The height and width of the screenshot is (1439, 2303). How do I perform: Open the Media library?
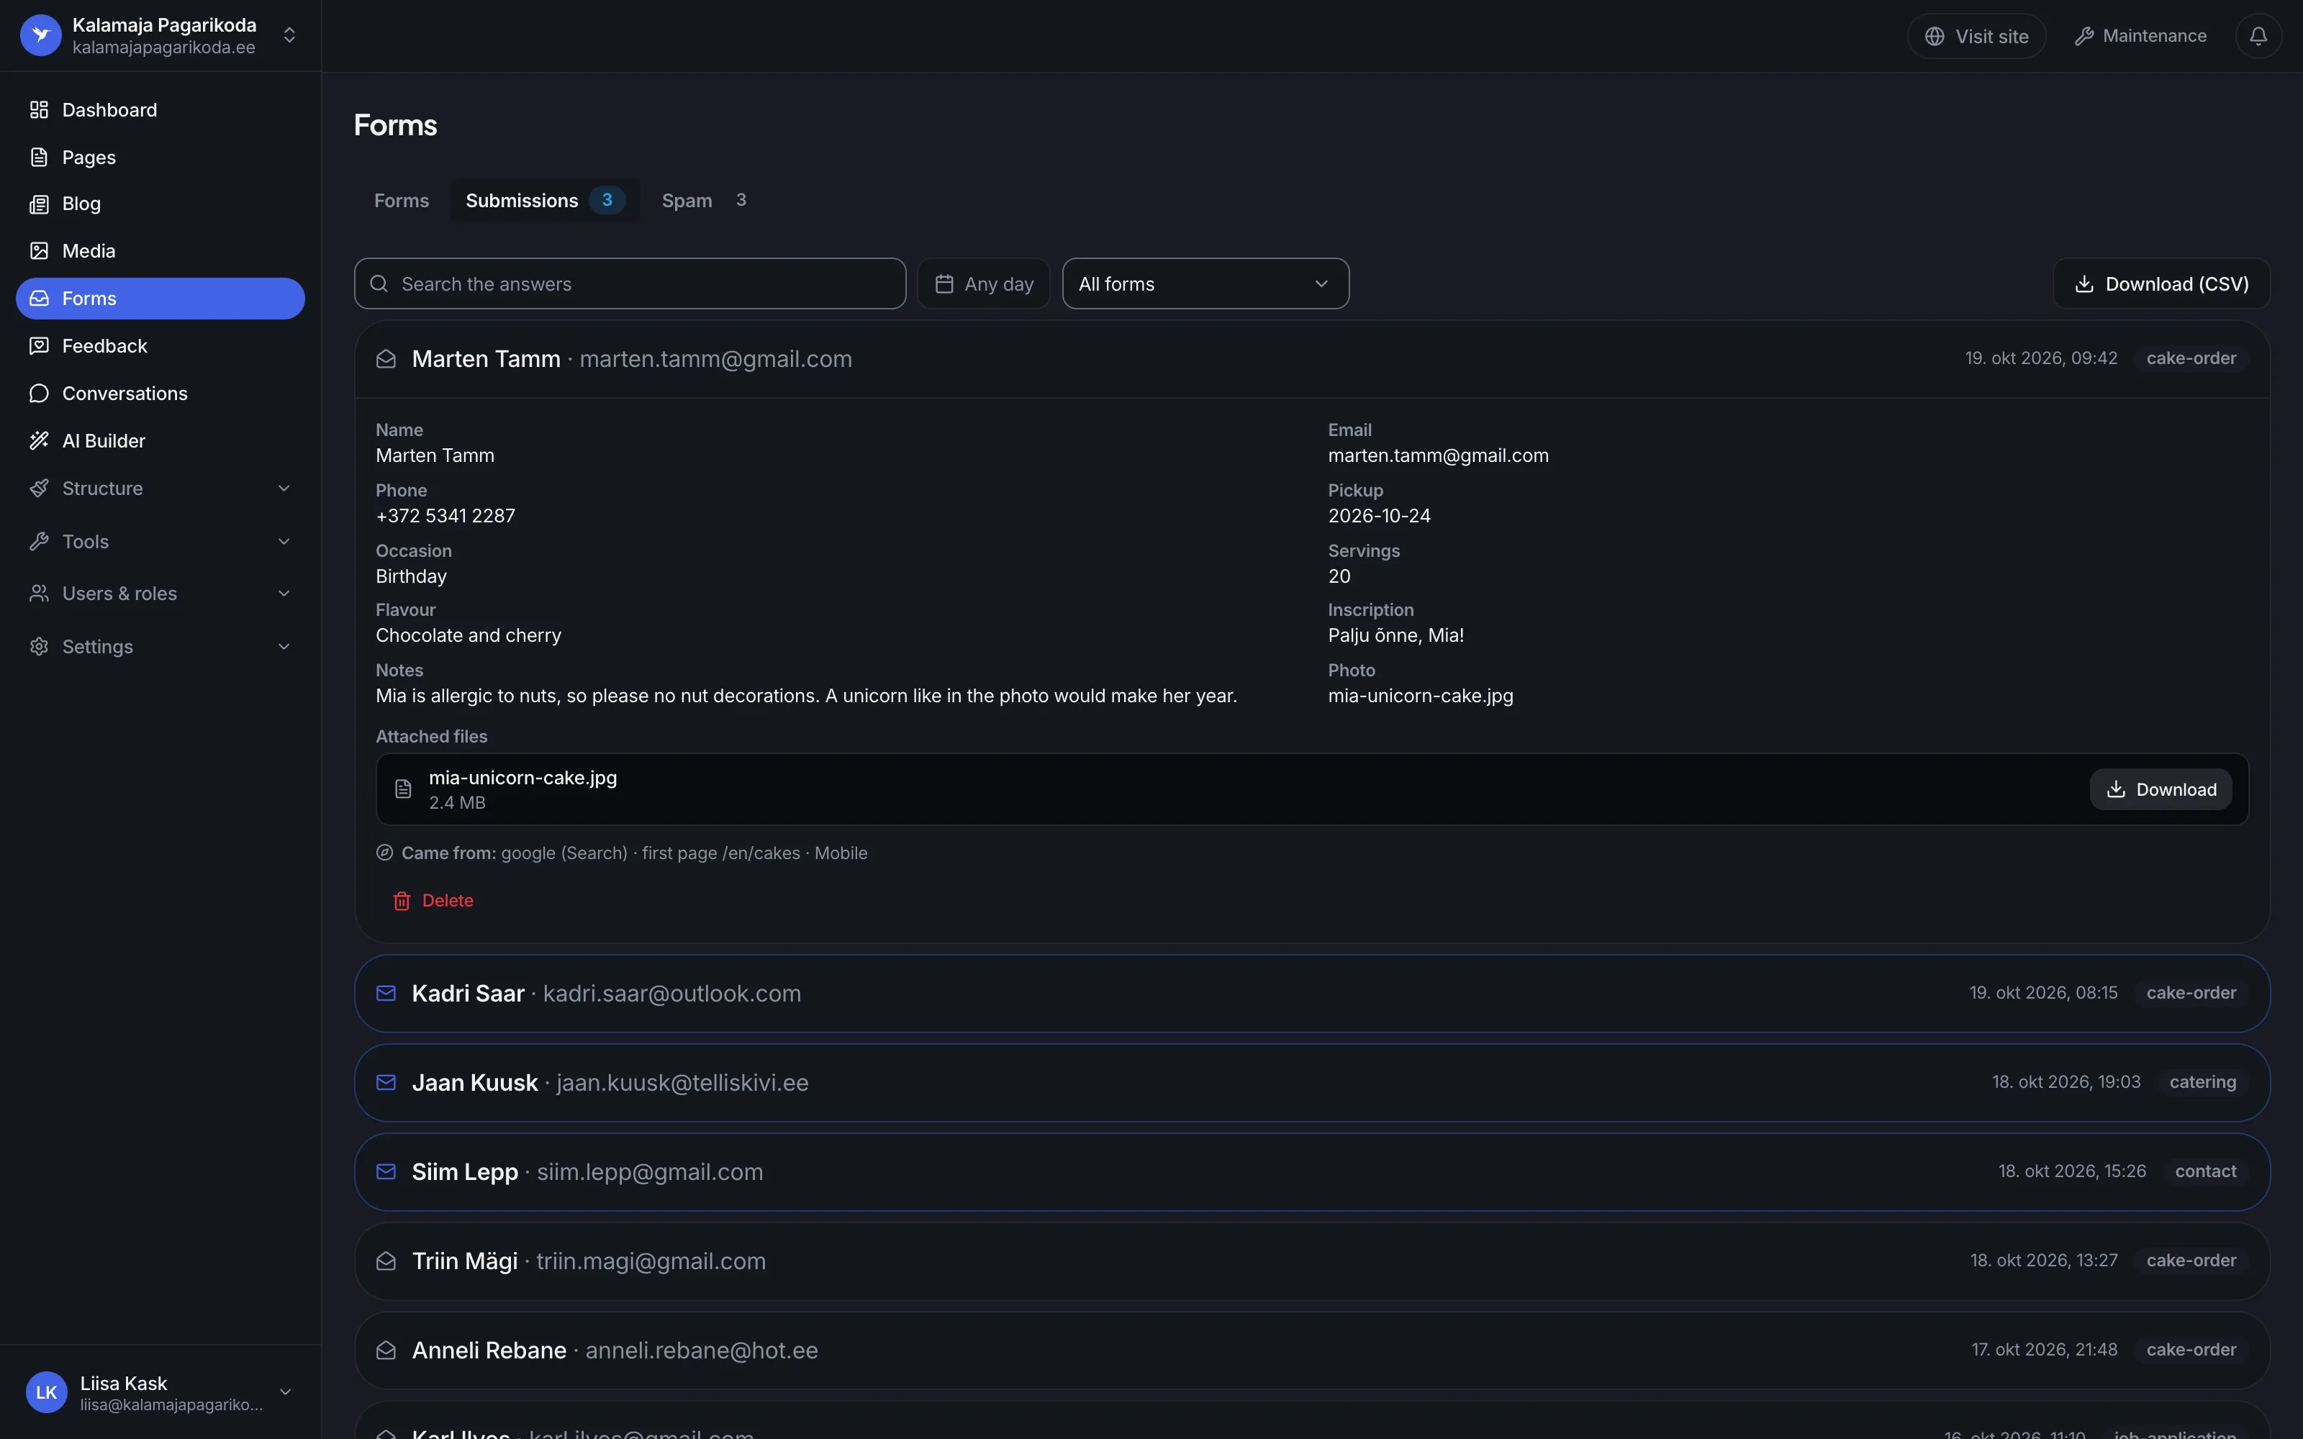tap(160, 251)
